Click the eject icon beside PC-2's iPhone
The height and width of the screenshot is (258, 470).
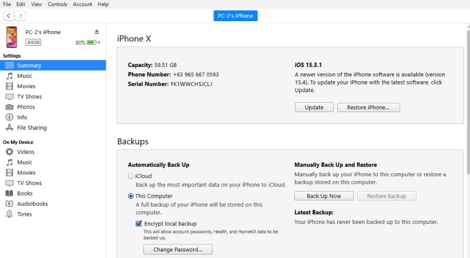tap(97, 32)
